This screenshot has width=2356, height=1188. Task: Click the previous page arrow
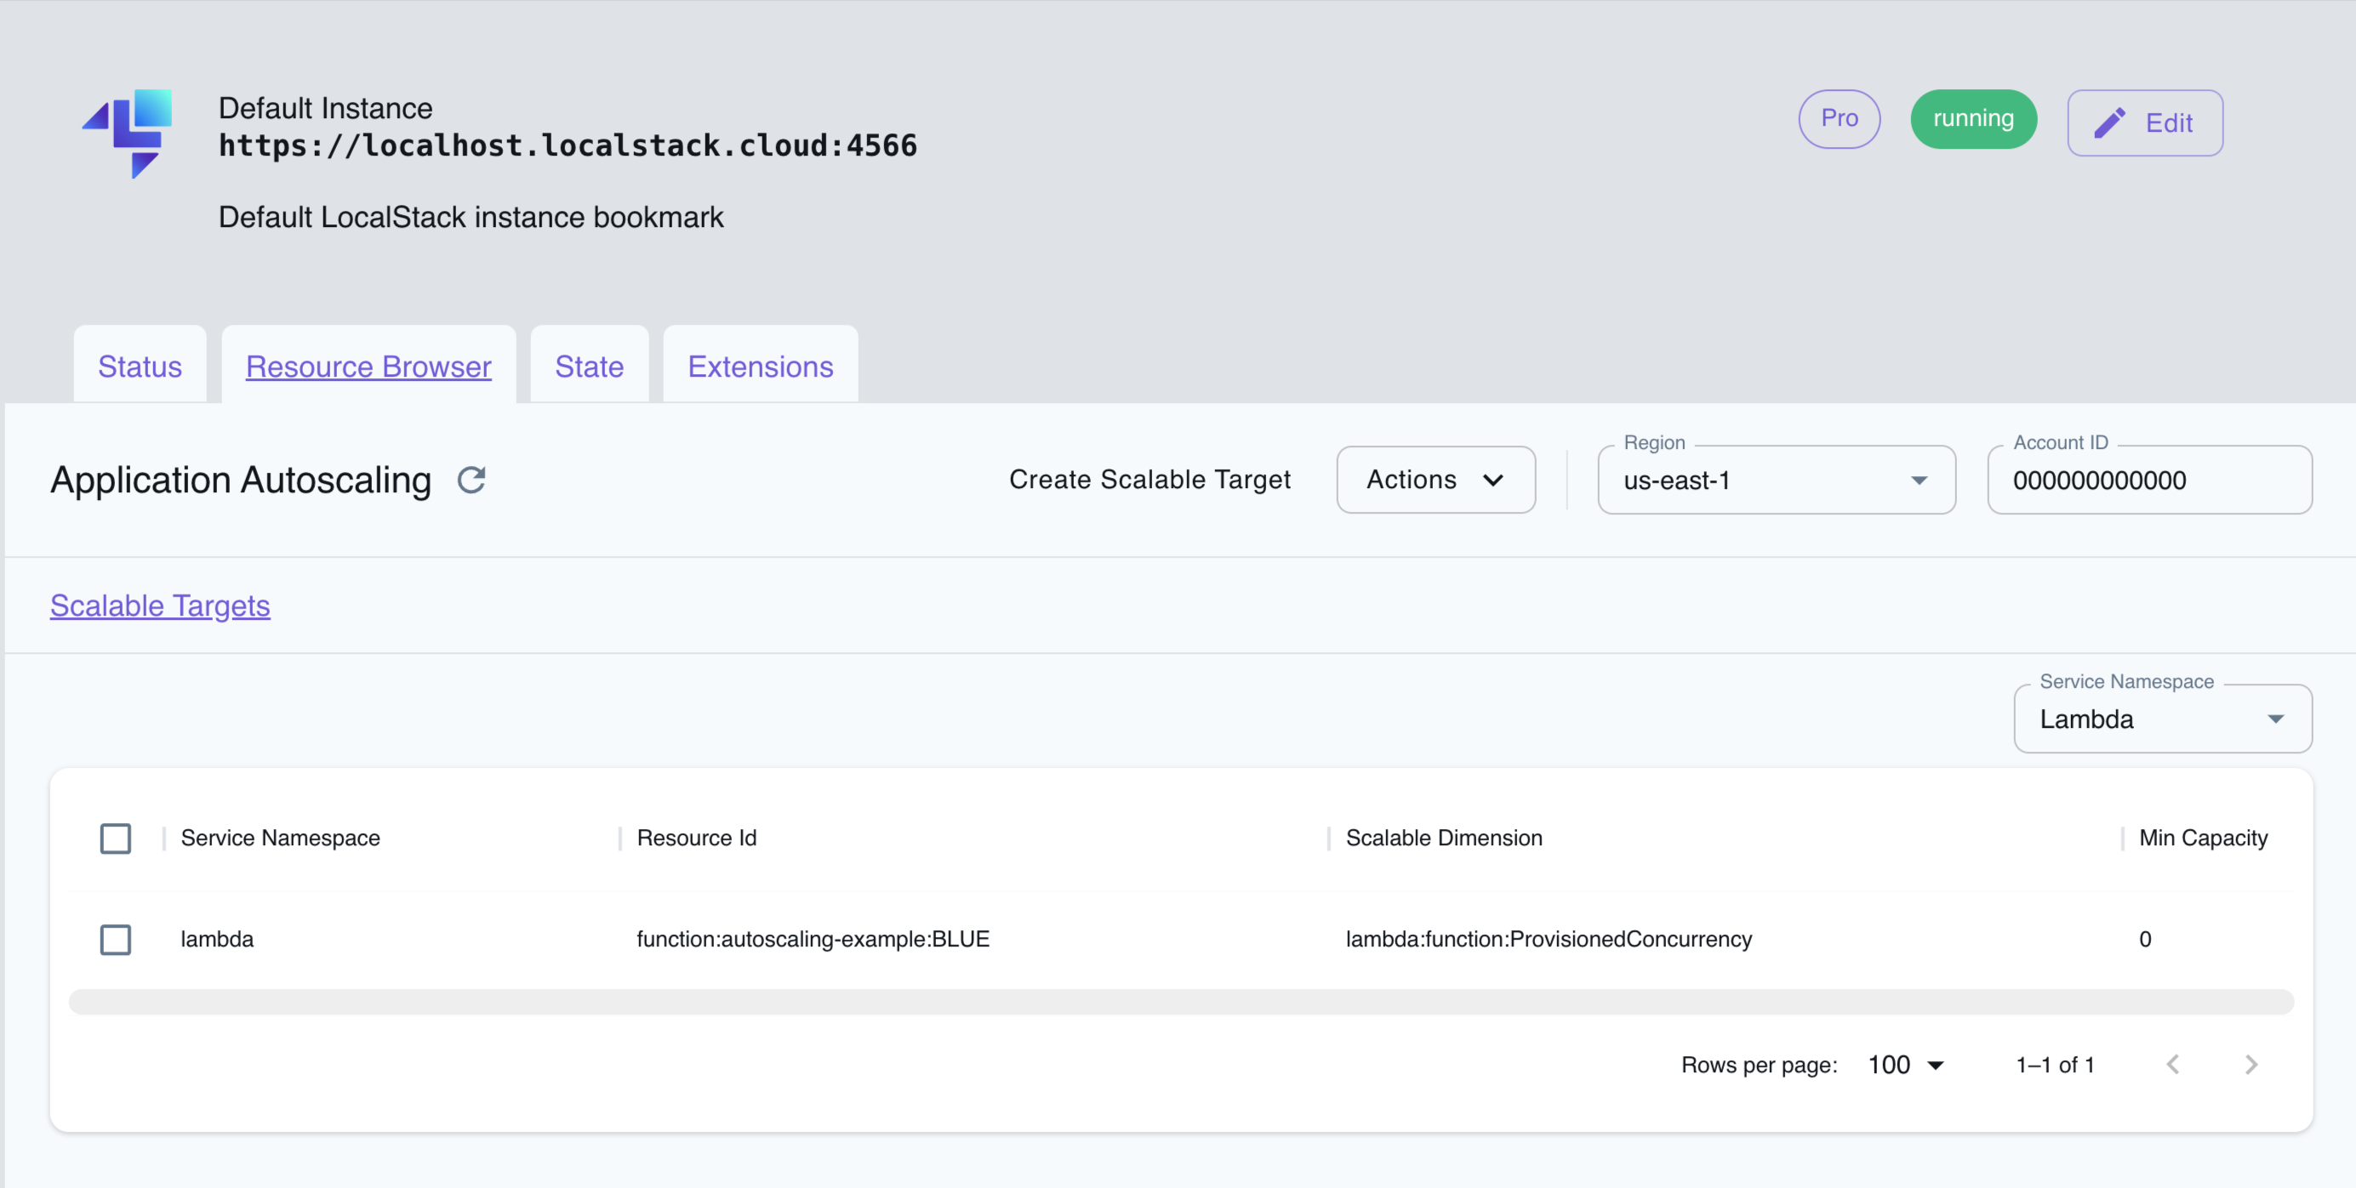2174,1064
